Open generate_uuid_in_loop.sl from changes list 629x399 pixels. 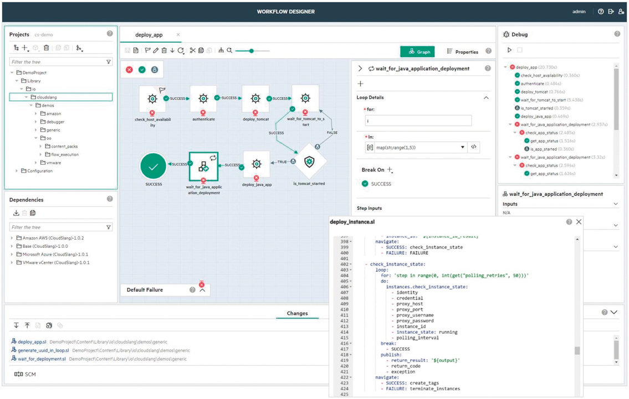(x=43, y=350)
